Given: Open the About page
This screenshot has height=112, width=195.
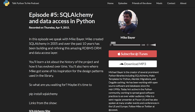Looking at the screenshot, I should (183, 3).
